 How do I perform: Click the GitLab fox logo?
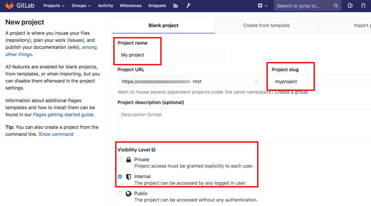coord(9,6)
